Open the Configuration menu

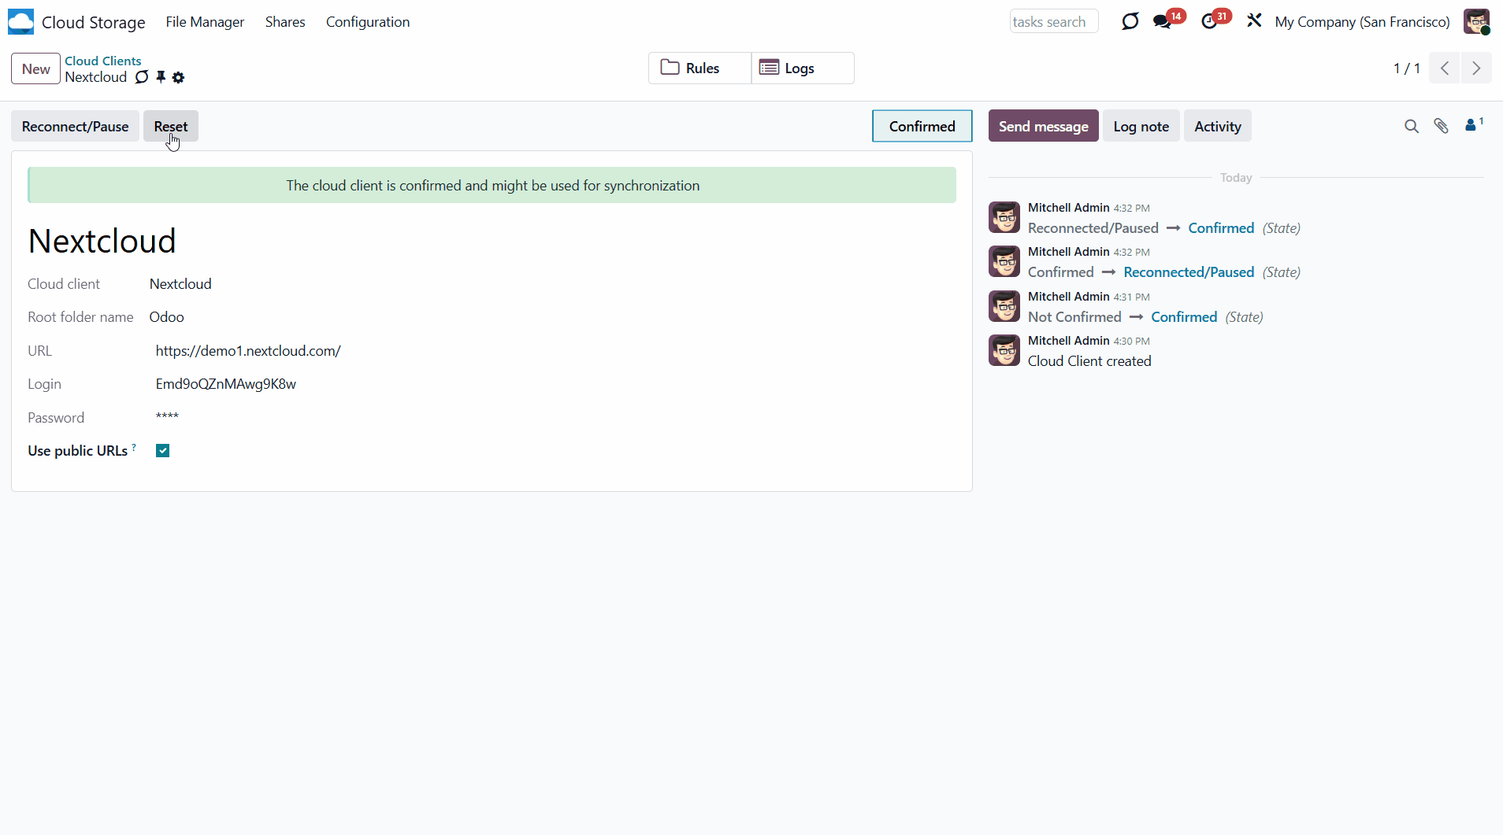click(x=368, y=22)
